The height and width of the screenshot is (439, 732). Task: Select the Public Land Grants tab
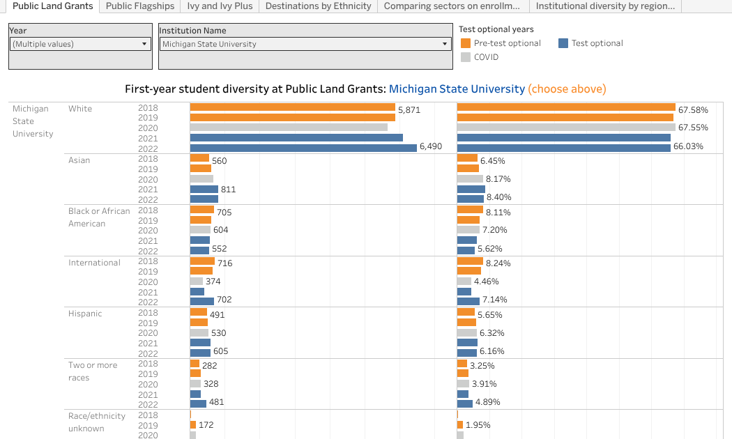tap(52, 6)
